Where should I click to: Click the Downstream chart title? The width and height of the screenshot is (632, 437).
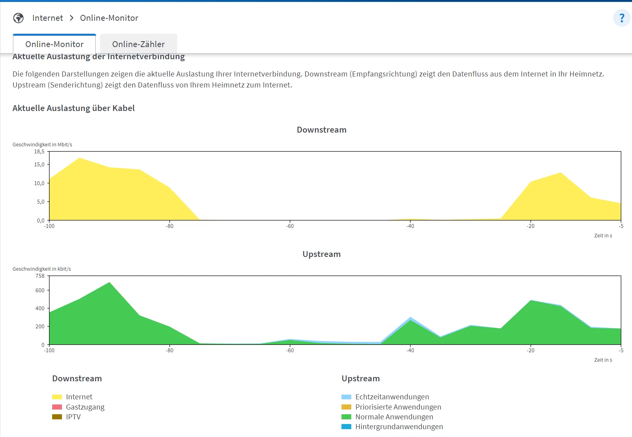pyautogui.click(x=321, y=130)
